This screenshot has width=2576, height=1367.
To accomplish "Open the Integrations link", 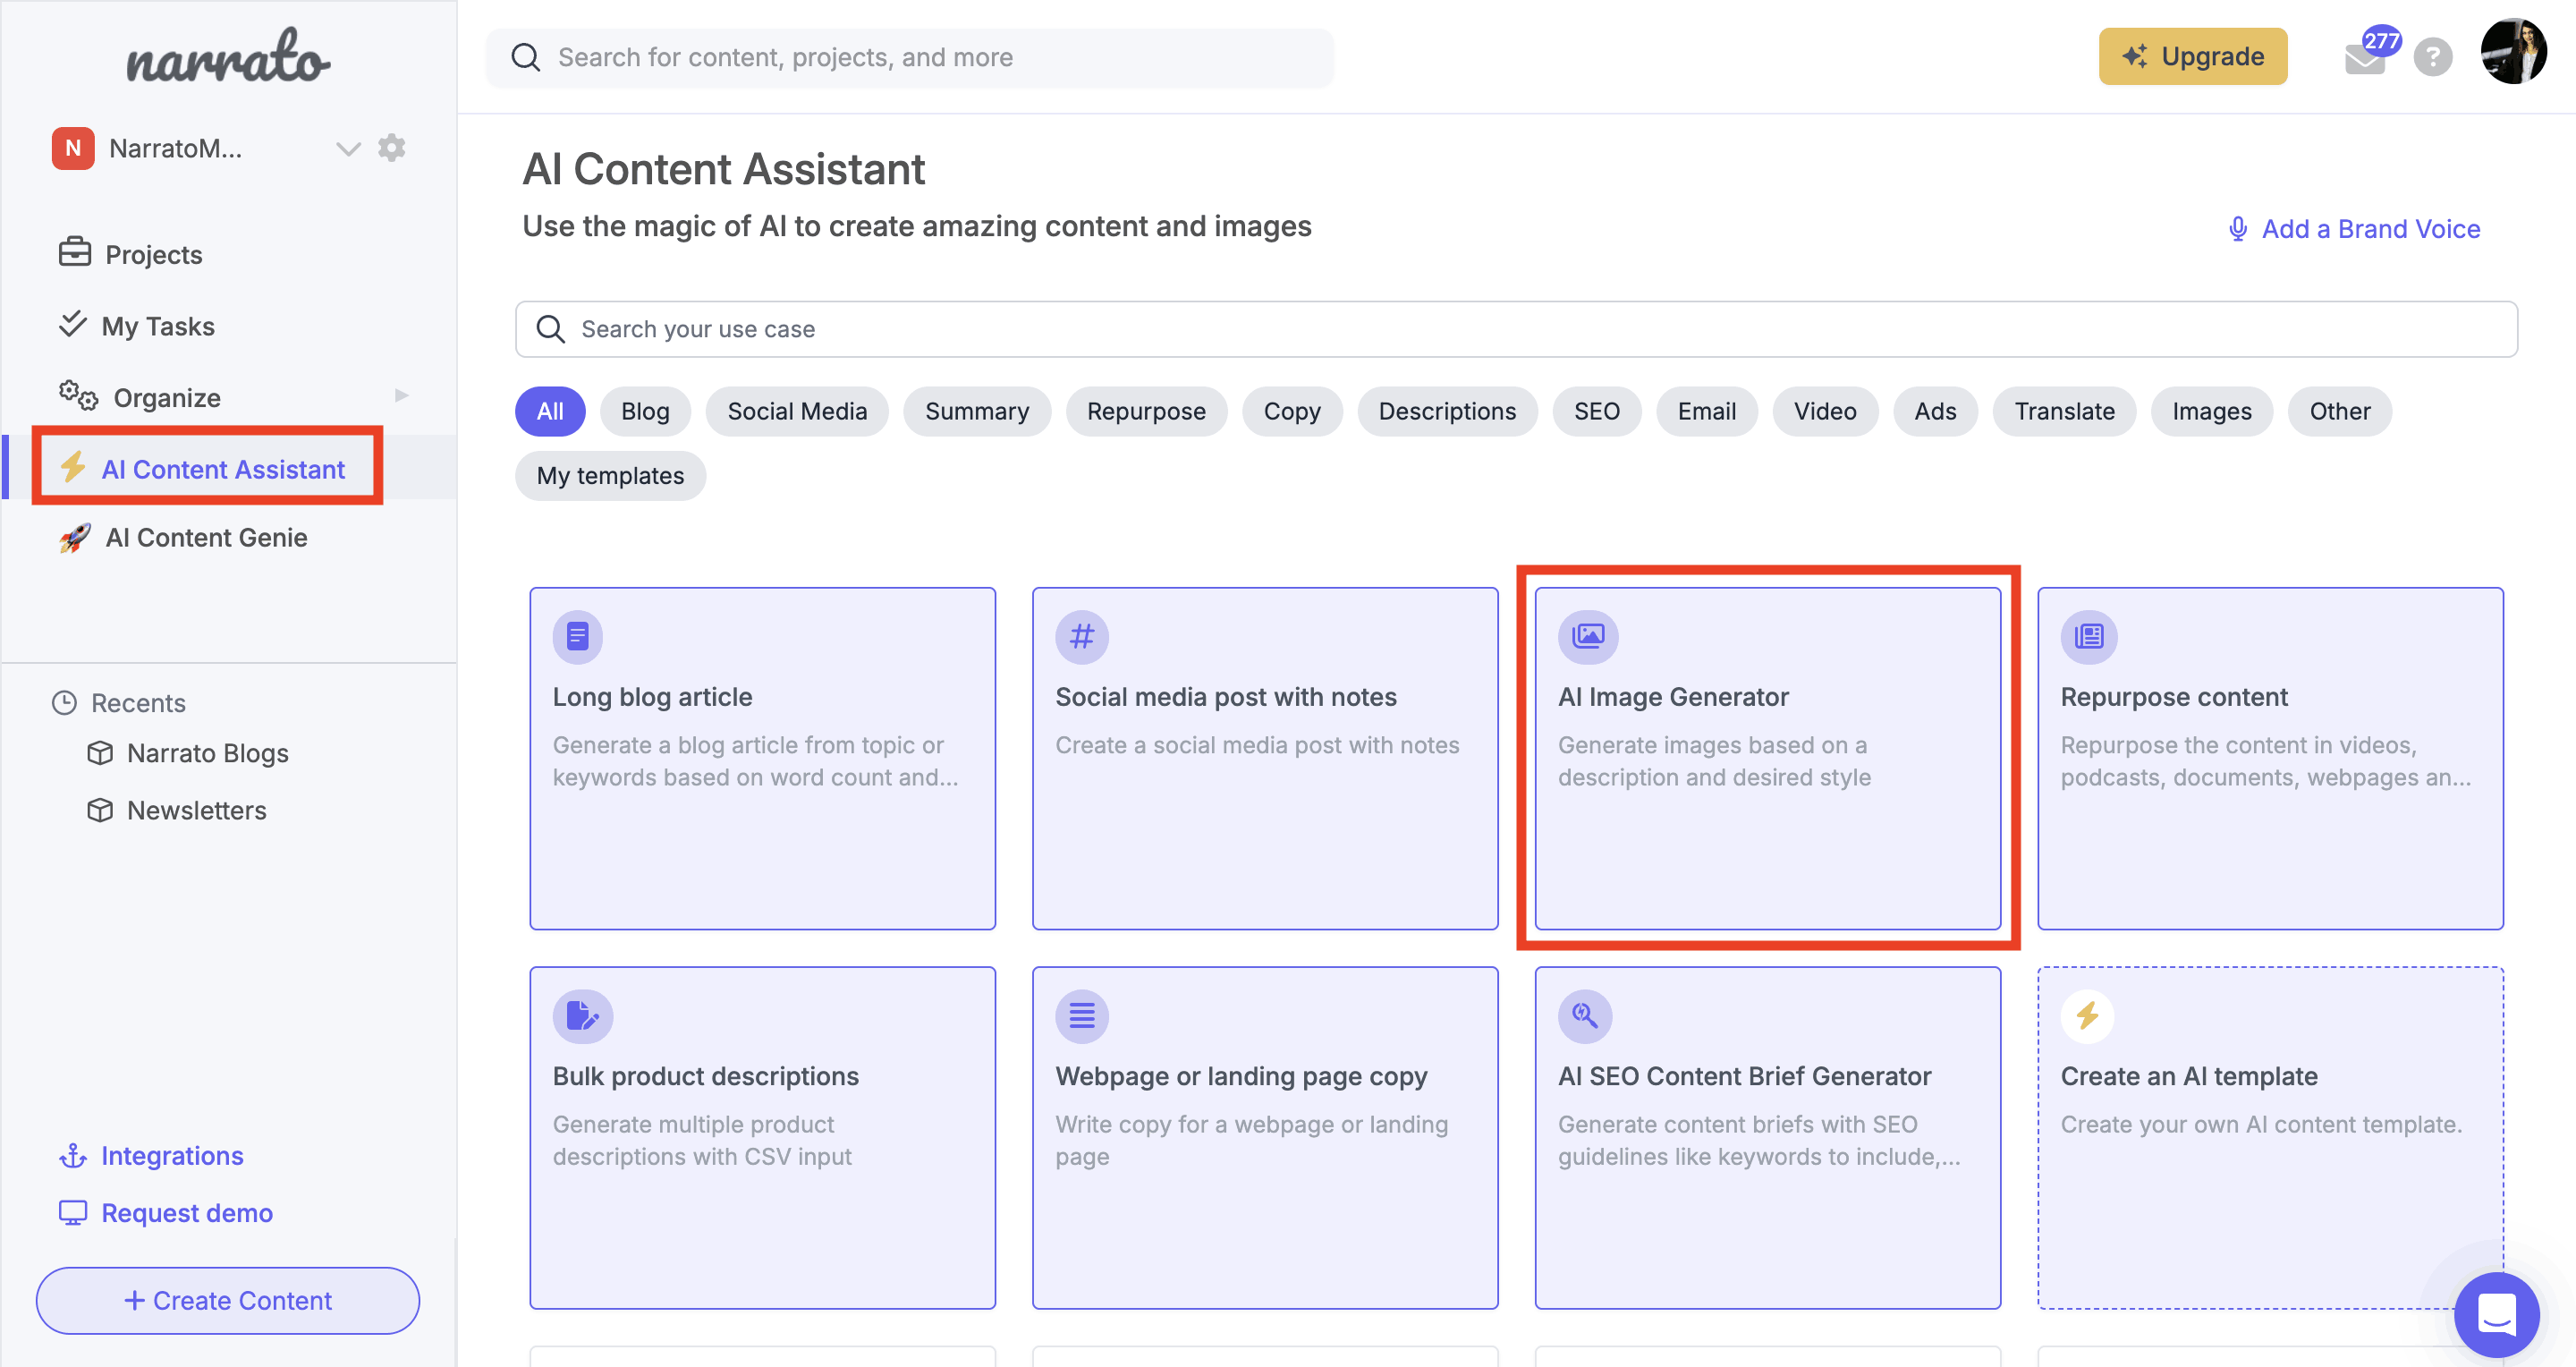I will [172, 1156].
